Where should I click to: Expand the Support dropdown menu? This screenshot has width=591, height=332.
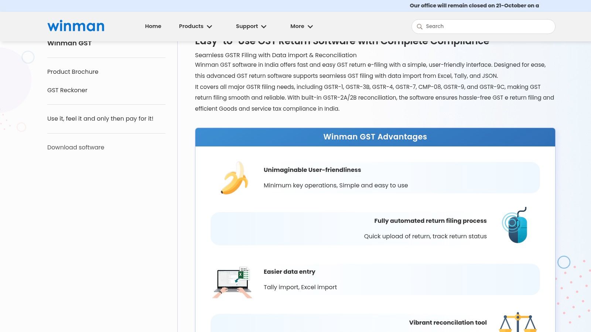tap(251, 26)
